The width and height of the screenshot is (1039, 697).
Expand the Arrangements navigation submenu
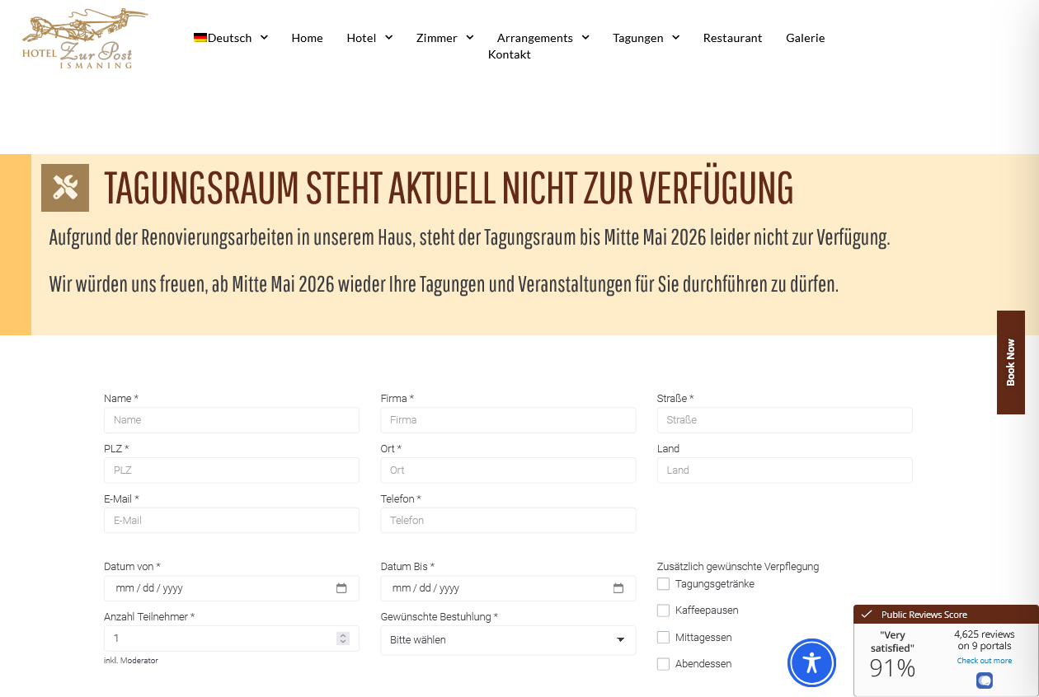[x=543, y=38]
